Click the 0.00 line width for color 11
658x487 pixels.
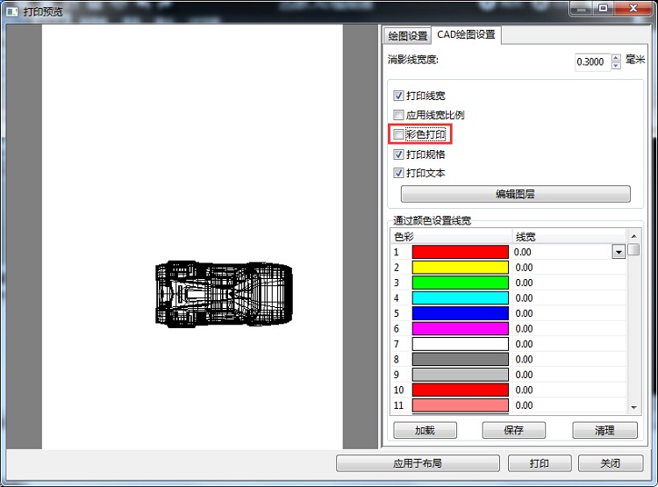(x=524, y=405)
